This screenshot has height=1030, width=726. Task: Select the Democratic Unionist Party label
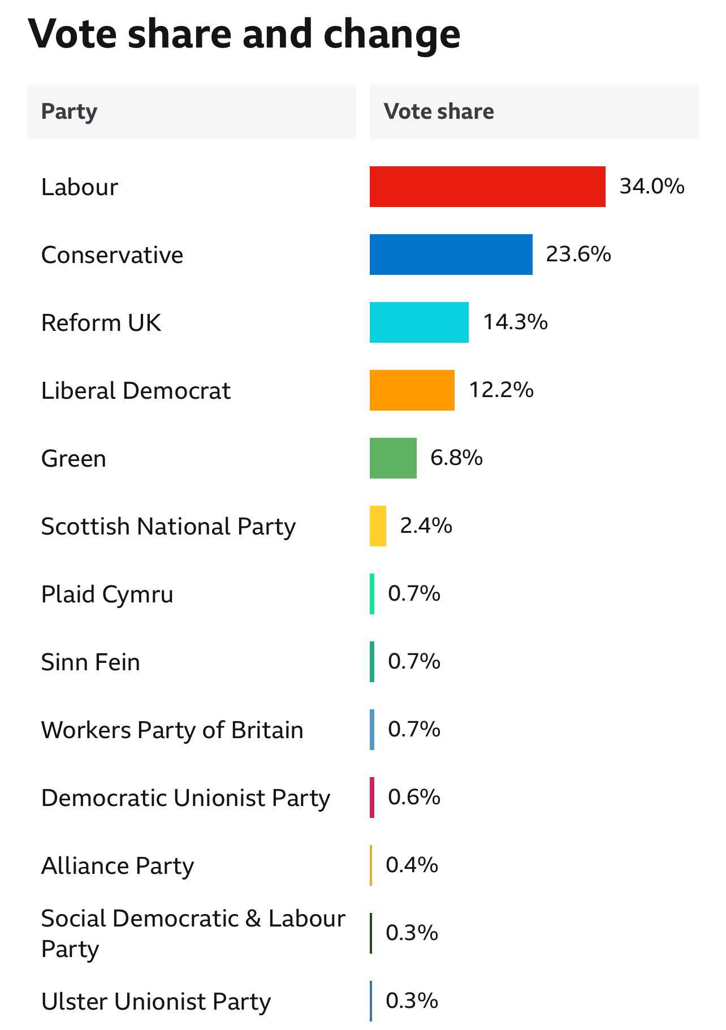pyautogui.click(x=185, y=798)
